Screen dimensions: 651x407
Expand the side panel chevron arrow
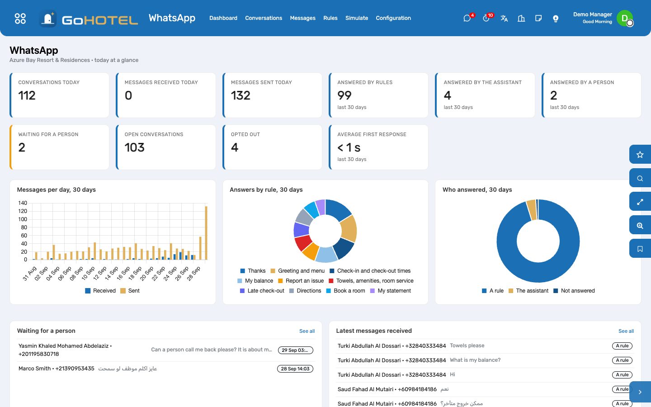coord(640,392)
